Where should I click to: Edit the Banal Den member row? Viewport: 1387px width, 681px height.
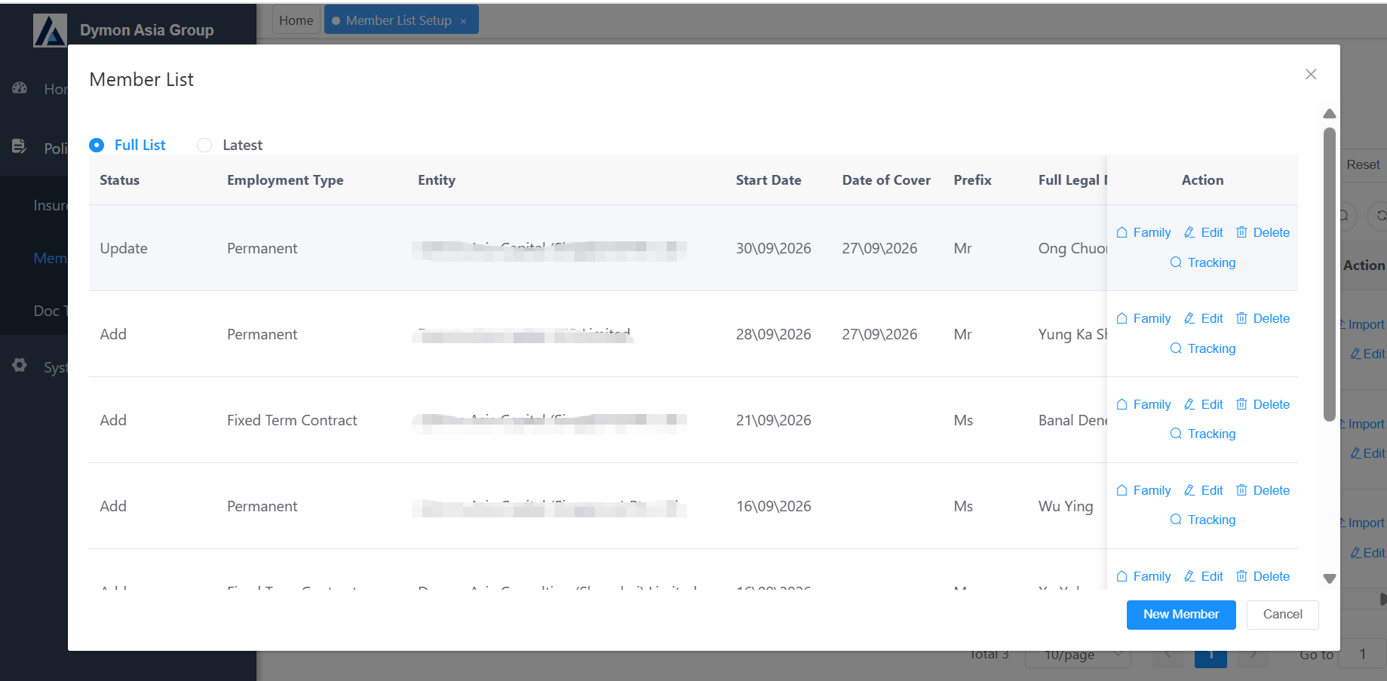(1204, 404)
